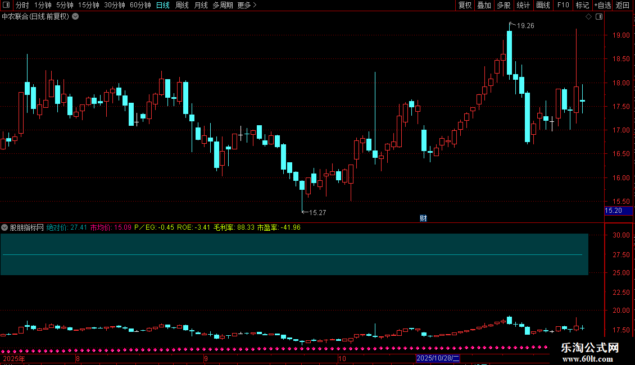The width and height of the screenshot is (635, 365).
Task: Click the 2025/10/28/二 date label
Action: [438, 358]
